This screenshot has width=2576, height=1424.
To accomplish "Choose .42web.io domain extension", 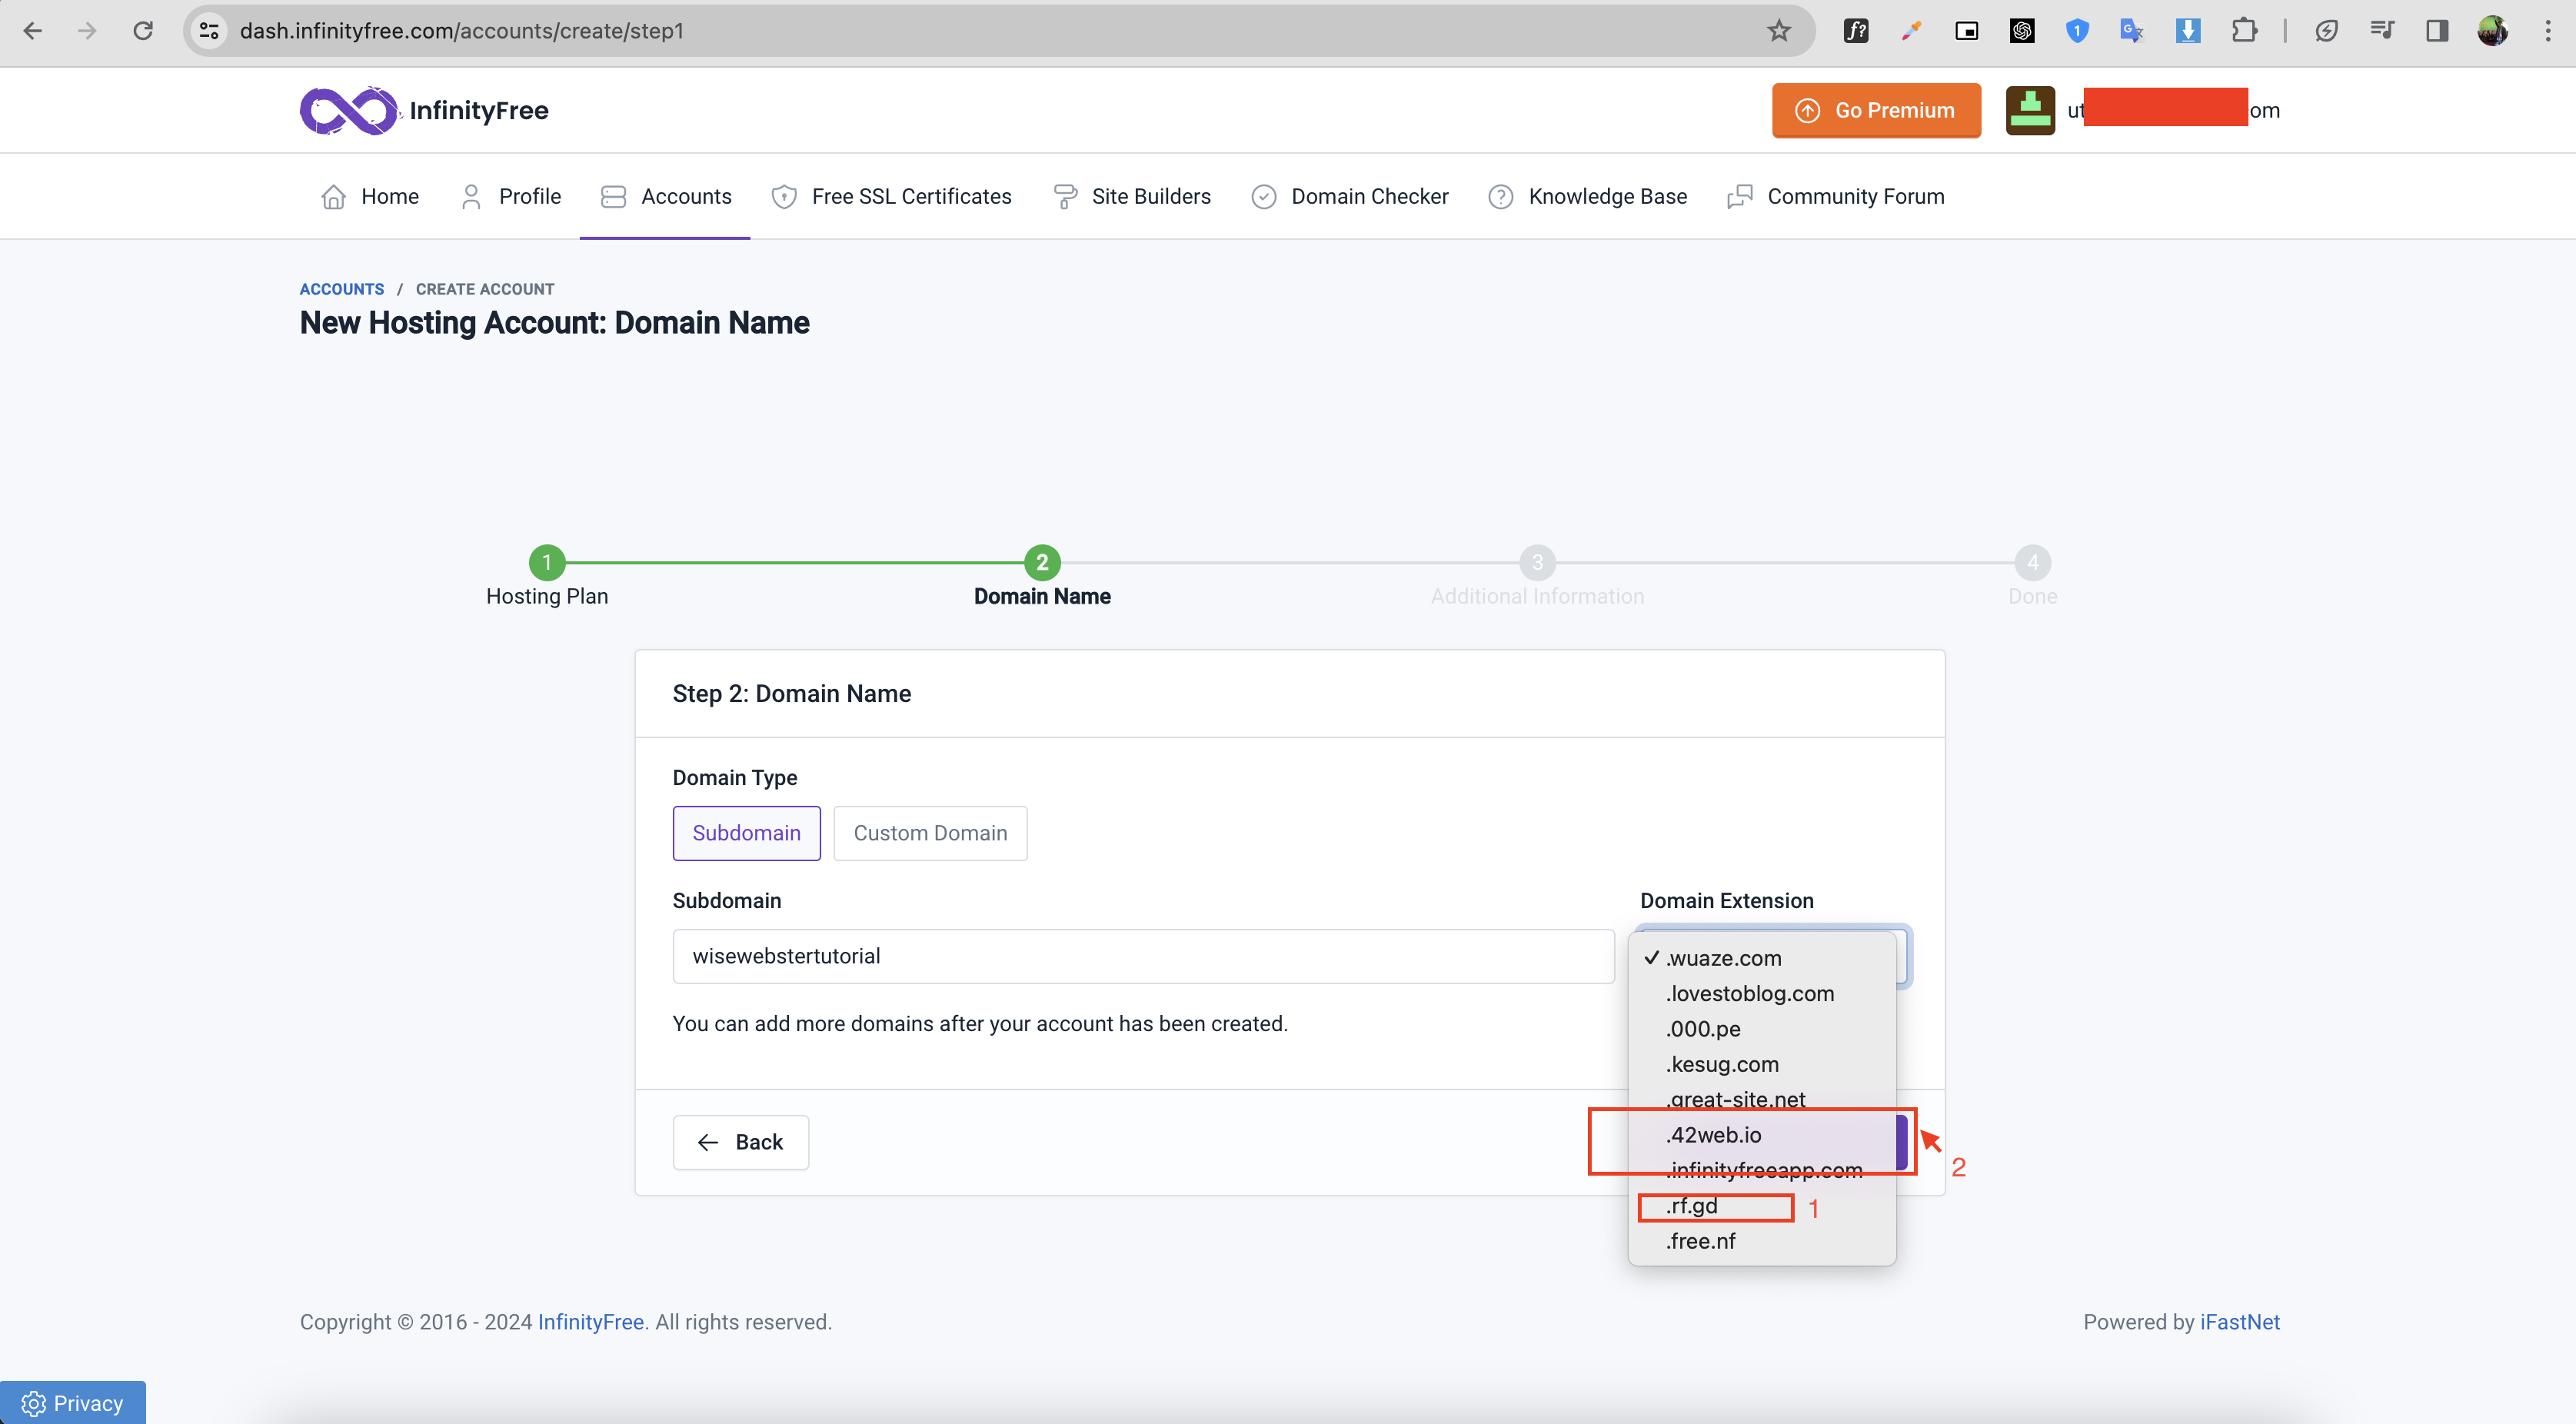I will coord(1714,1135).
